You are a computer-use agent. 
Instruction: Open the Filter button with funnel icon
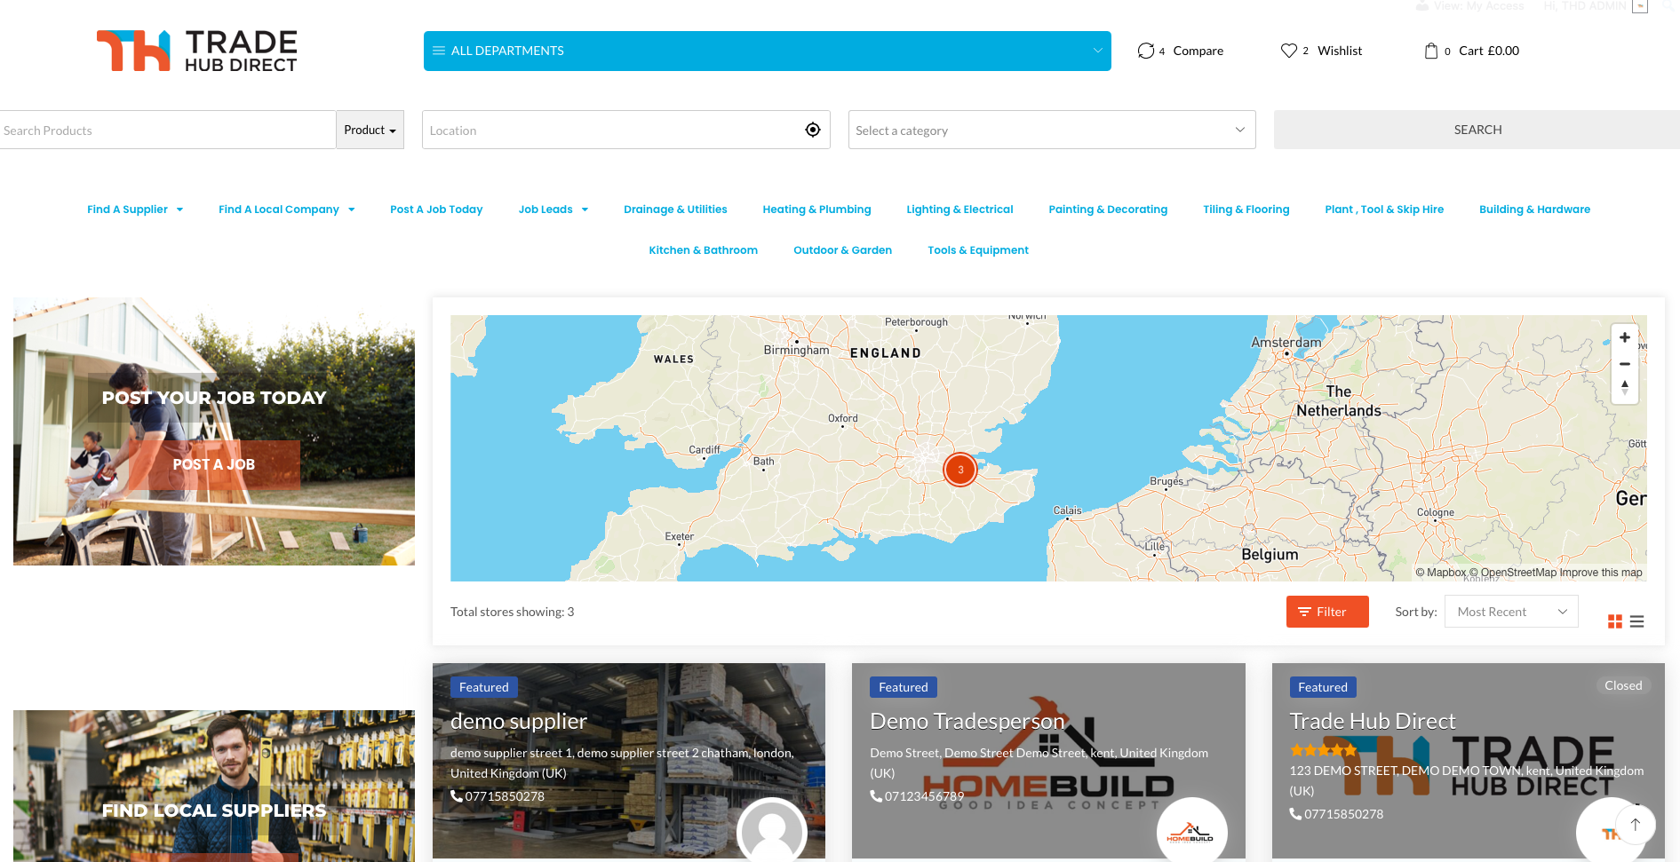[1327, 612]
